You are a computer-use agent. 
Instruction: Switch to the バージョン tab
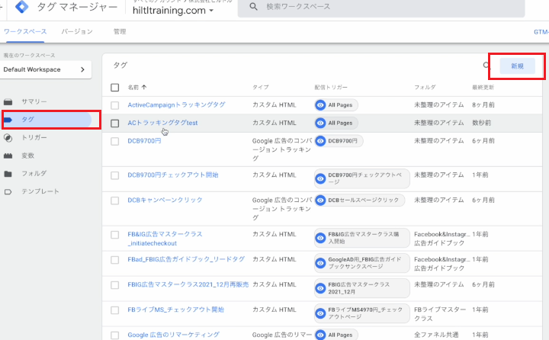click(x=77, y=31)
